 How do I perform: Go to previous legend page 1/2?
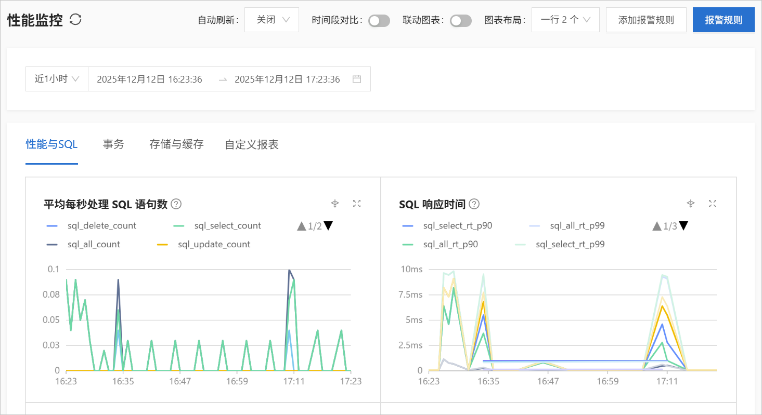pyautogui.click(x=302, y=226)
